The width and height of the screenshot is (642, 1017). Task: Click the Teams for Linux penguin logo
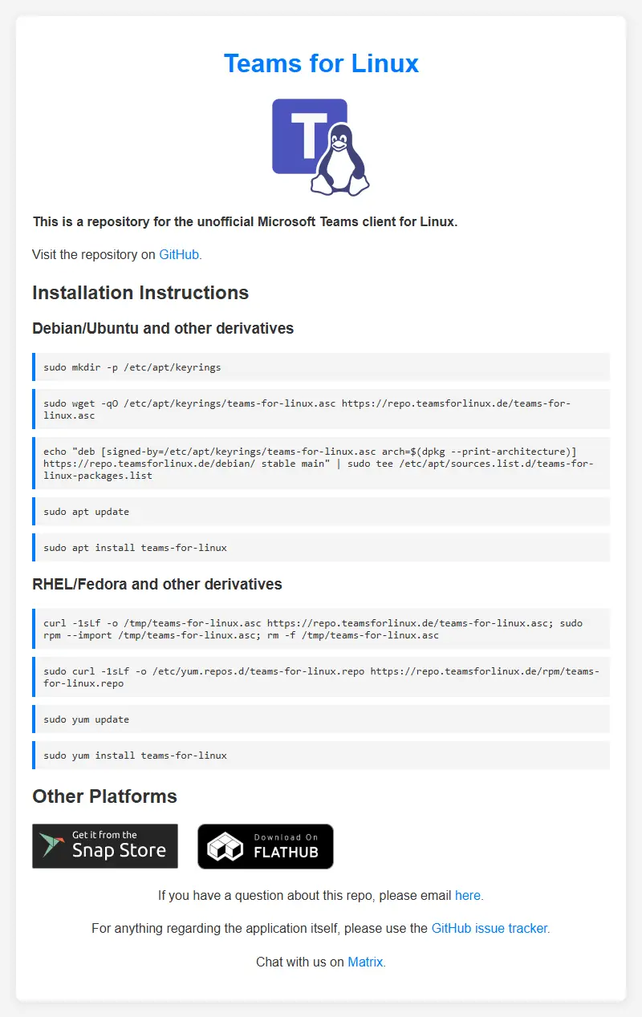[321, 148]
